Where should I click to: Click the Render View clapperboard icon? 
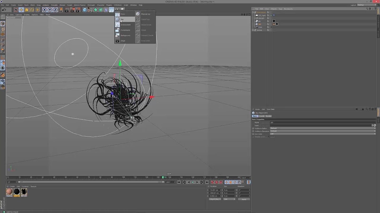[x=67, y=10]
